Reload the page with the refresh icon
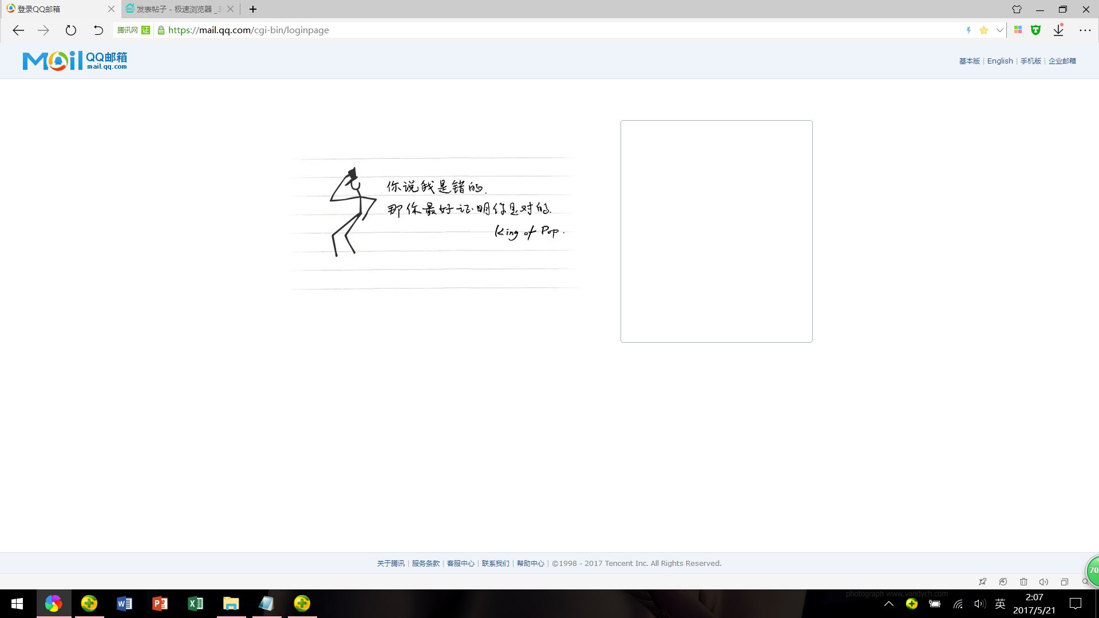 pyautogui.click(x=71, y=30)
